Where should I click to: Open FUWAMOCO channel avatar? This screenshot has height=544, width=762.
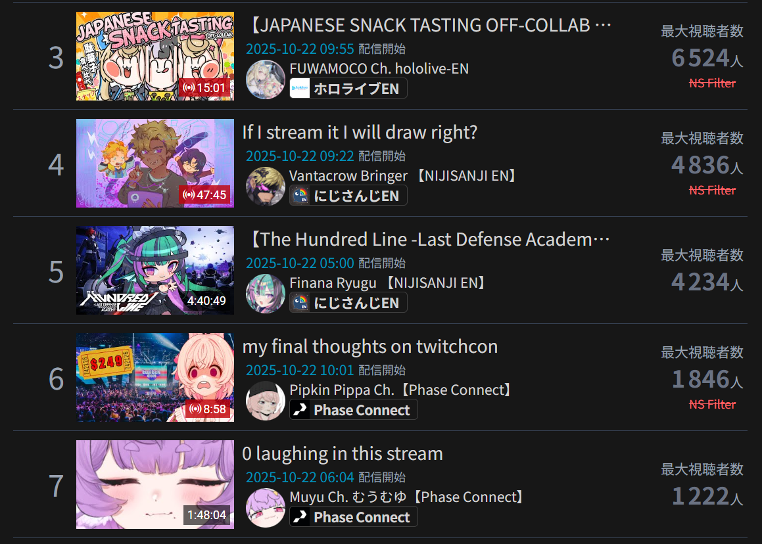point(266,79)
